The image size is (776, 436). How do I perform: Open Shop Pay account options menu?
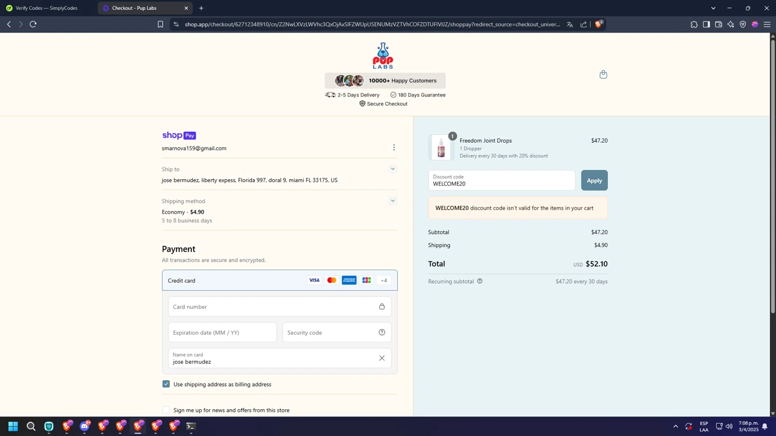[x=394, y=148]
